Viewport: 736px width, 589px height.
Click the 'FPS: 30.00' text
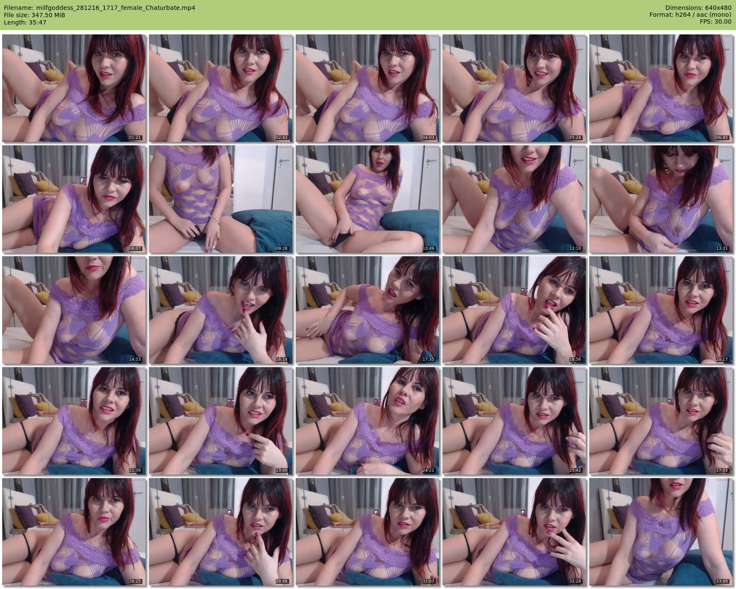(x=716, y=22)
